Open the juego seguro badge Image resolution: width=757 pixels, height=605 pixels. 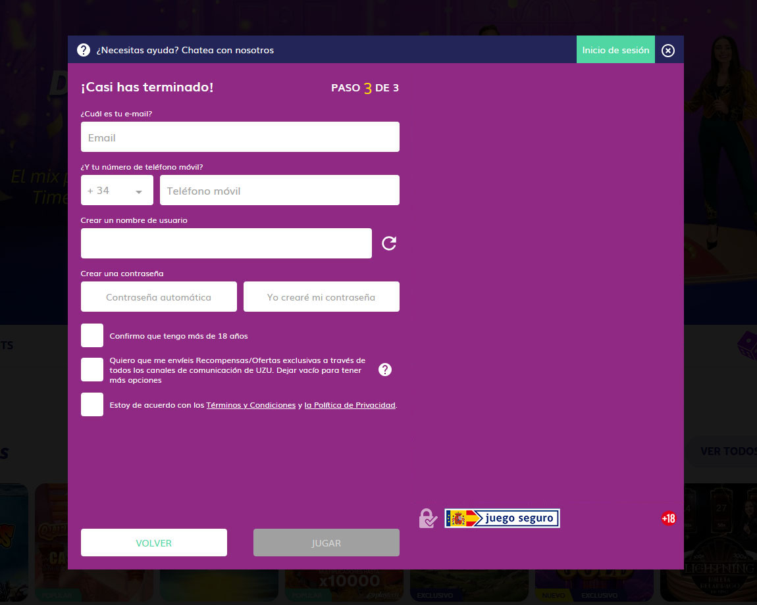[x=502, y=518]
